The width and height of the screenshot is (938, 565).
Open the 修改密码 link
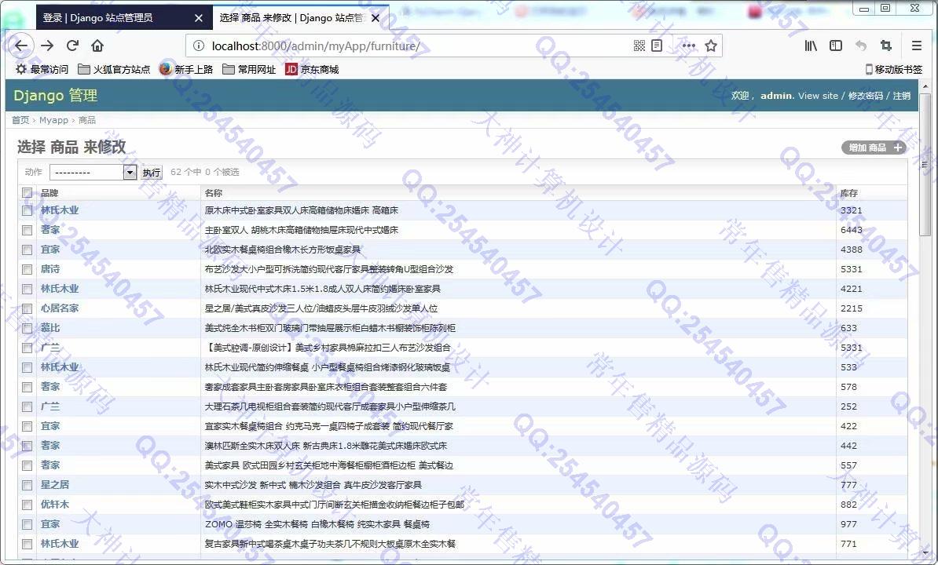[866, 96]
